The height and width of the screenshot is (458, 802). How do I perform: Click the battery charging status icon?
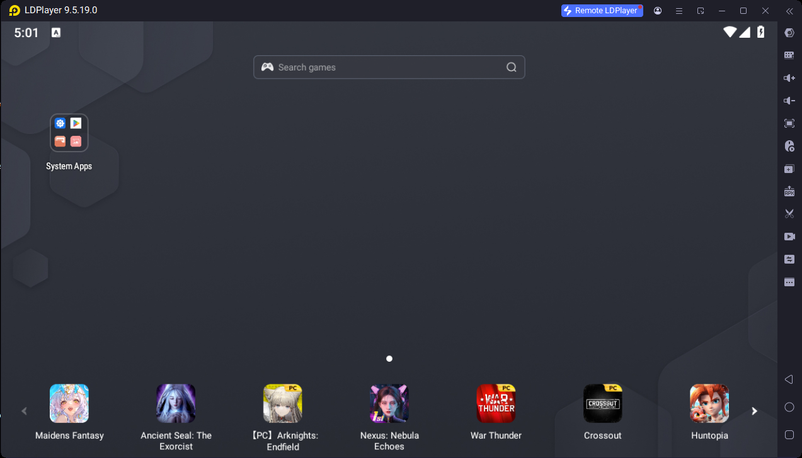(760, 32)
